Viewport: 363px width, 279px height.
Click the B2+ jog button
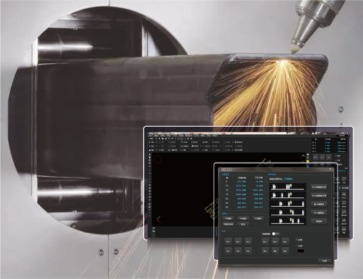(275, 242)
